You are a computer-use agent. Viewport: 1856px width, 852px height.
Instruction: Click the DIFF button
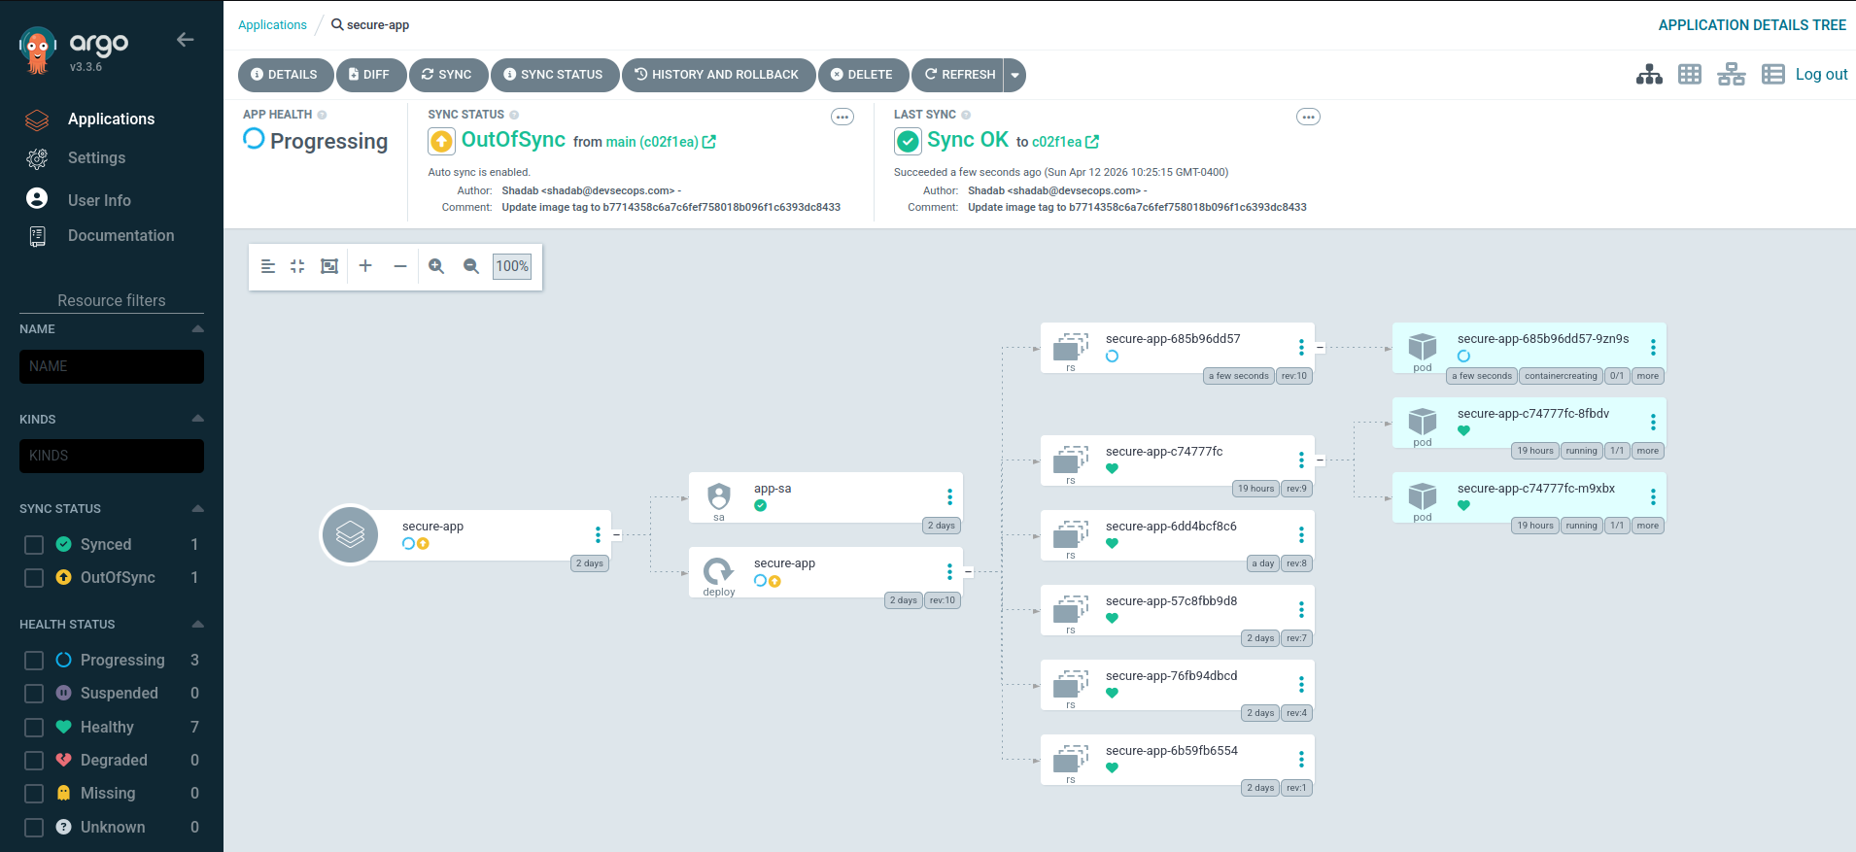pyautogui.click(x=370, y=75)
